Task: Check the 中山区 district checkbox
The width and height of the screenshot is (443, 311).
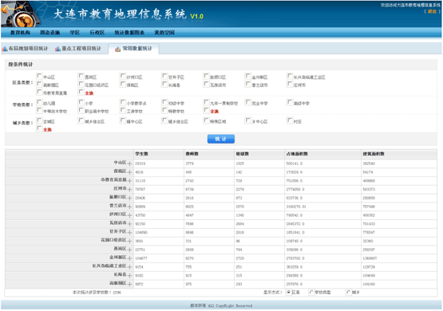Action: (x=40, y=76)
